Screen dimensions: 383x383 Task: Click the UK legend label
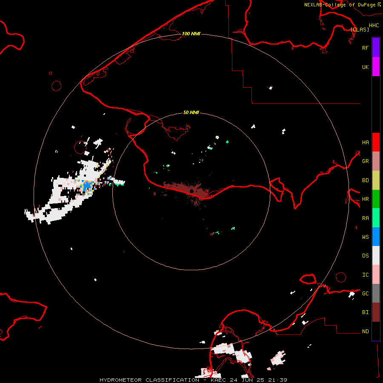pyautogui.click(x=365, y=67)
